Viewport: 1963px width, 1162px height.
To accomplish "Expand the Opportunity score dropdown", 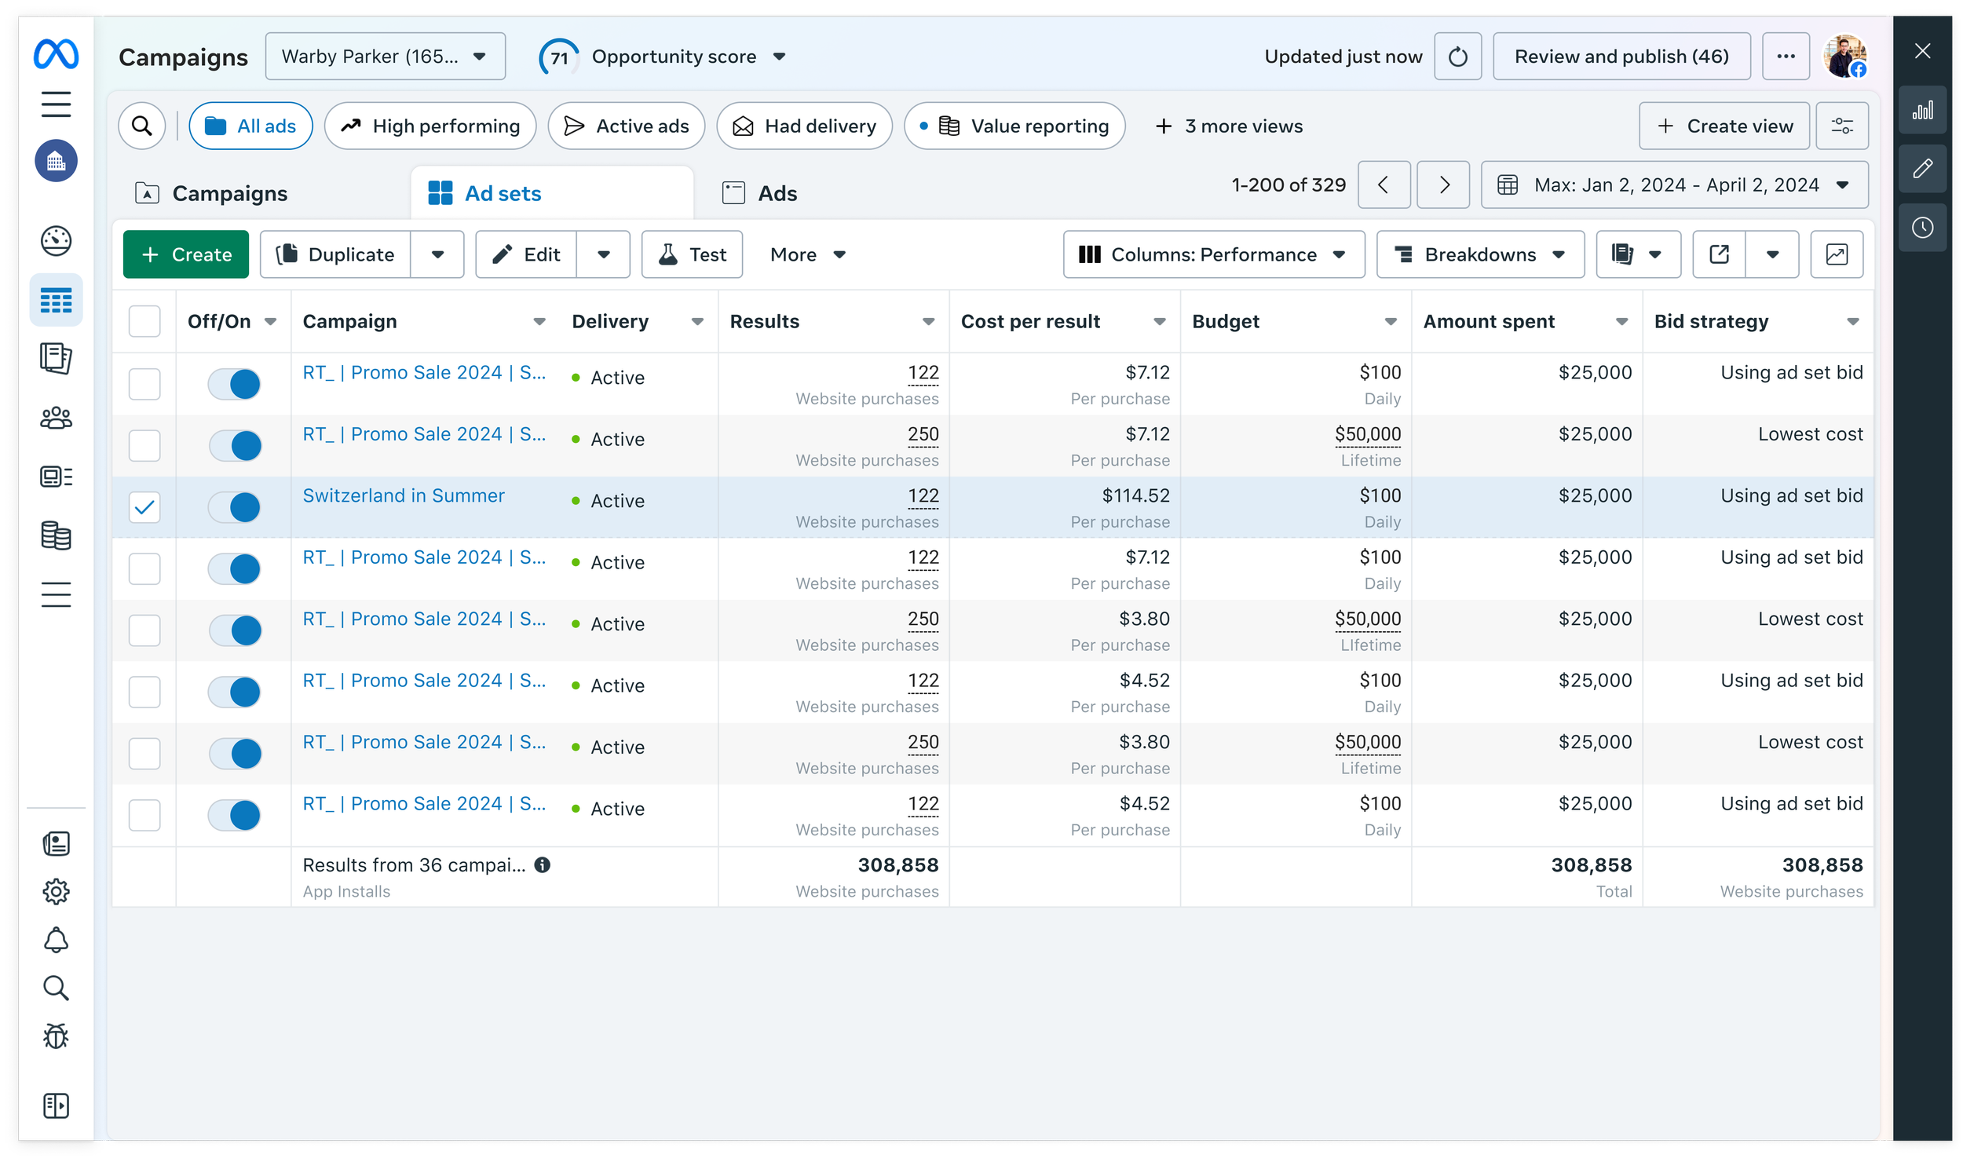I will click(780, 57).
